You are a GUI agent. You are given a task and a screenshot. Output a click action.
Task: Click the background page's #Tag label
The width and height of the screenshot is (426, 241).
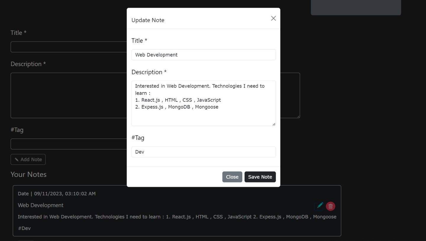coord(17,130)
